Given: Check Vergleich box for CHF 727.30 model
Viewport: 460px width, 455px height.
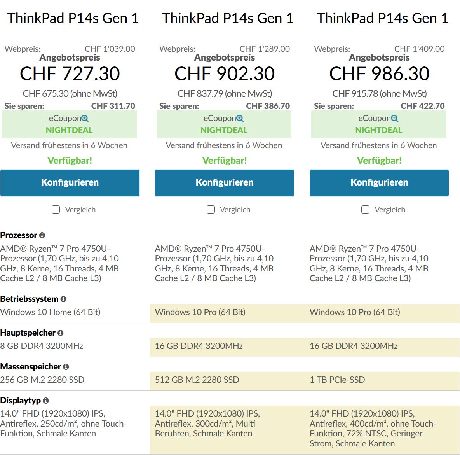Looking at the screenshot, I should click(x=56, y=210).
